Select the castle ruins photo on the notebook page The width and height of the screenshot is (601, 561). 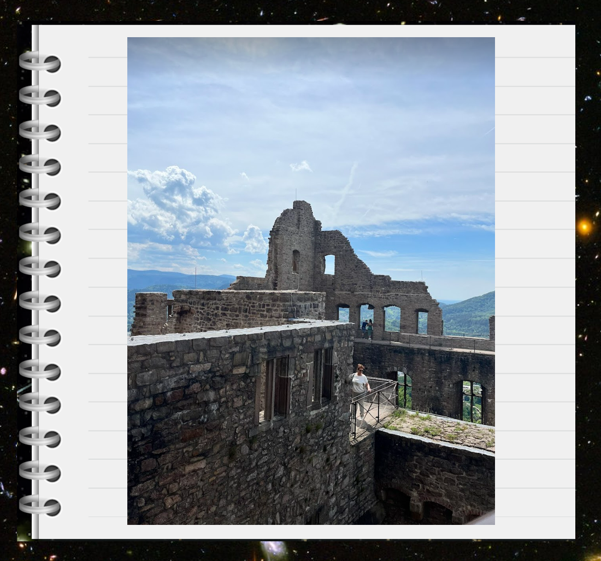(311, 280)
